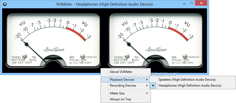This screenshot has width=236, height=103.
Task: Click the VUMeter speaker icon in title bar
Action: [x=5, y=4]
